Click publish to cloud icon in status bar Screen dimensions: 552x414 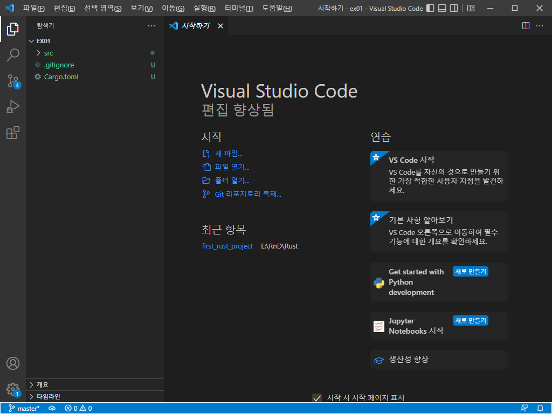click(x=52, y=409)
